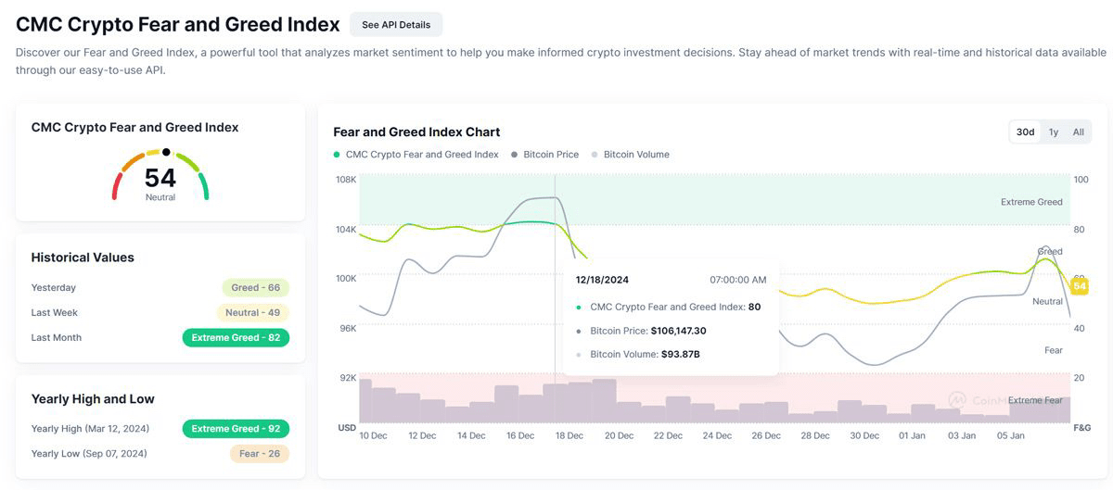Click the 24 Dec axis date
The width and height of the screenshot is (1113, 490).
pos(717,435)
